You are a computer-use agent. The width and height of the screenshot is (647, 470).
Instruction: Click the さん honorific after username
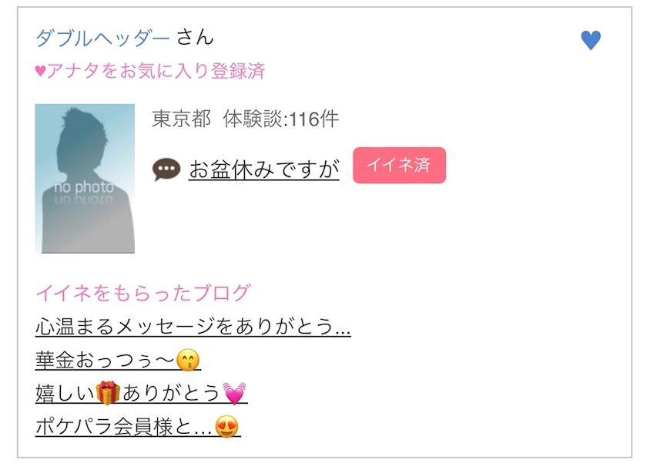click(x=195, y=37)
